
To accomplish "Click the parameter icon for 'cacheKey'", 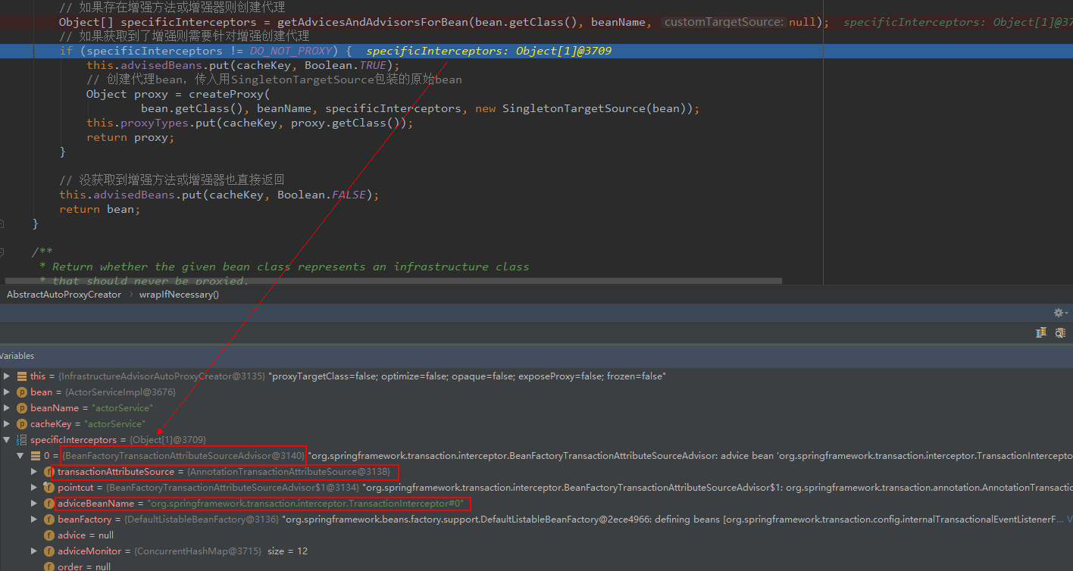I will [x=21, y=424].
